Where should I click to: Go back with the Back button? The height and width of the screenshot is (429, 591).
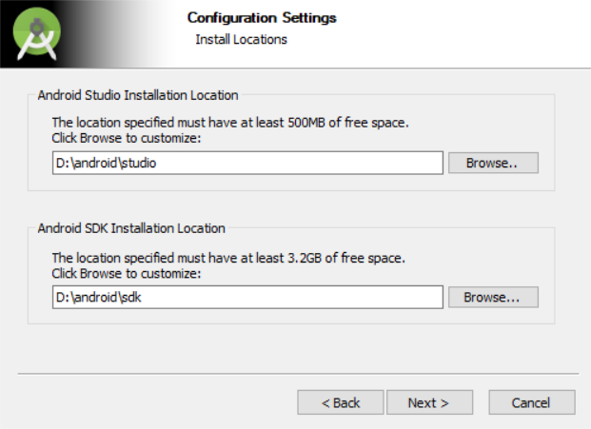(x=340, y=402)
